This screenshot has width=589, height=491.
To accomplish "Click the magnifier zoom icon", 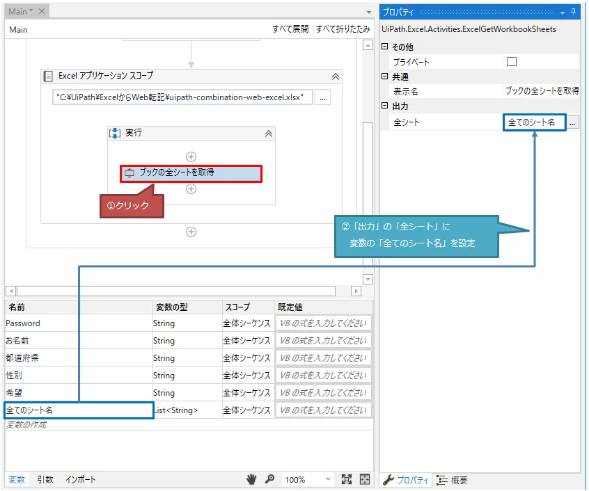I will tap(269, 479).
